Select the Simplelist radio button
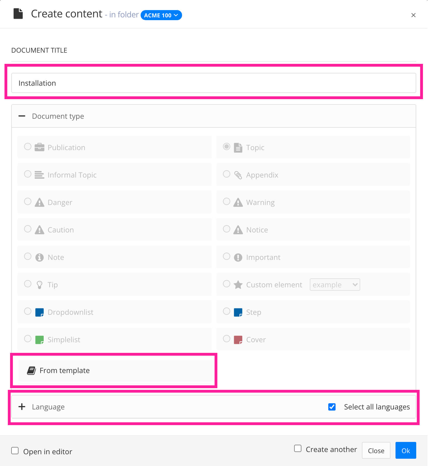Viewport: 428px width, 466px height. click(28, 339)
